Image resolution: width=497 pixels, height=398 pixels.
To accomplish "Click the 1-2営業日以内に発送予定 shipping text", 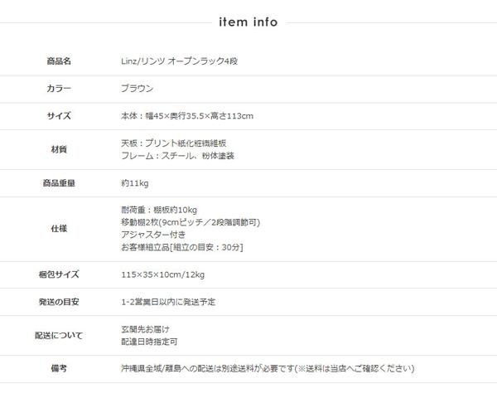I will click(x=168, y=301).
